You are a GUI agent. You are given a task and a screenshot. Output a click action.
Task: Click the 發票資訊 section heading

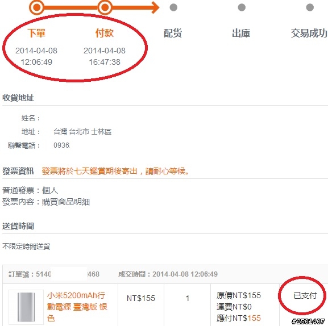[x=18, y=171]
